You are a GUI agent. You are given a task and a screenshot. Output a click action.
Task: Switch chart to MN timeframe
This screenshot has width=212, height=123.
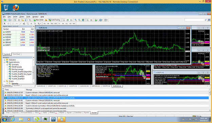74,23
